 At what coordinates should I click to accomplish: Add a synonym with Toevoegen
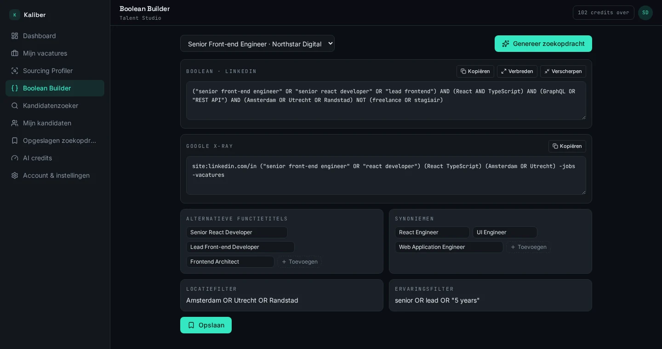click(528, 247)
